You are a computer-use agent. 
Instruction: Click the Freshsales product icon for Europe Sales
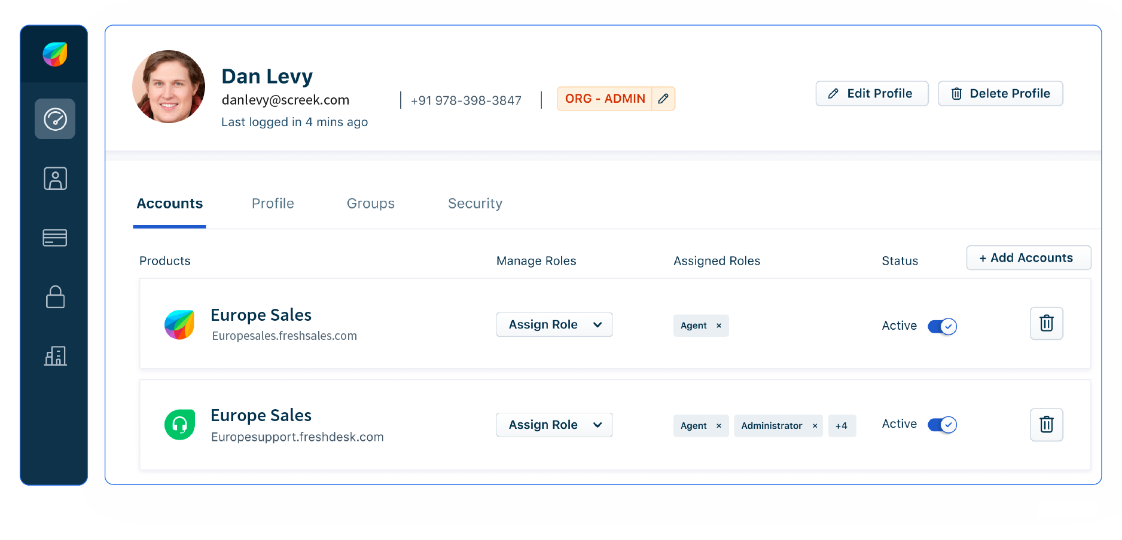tap(179, 324)
